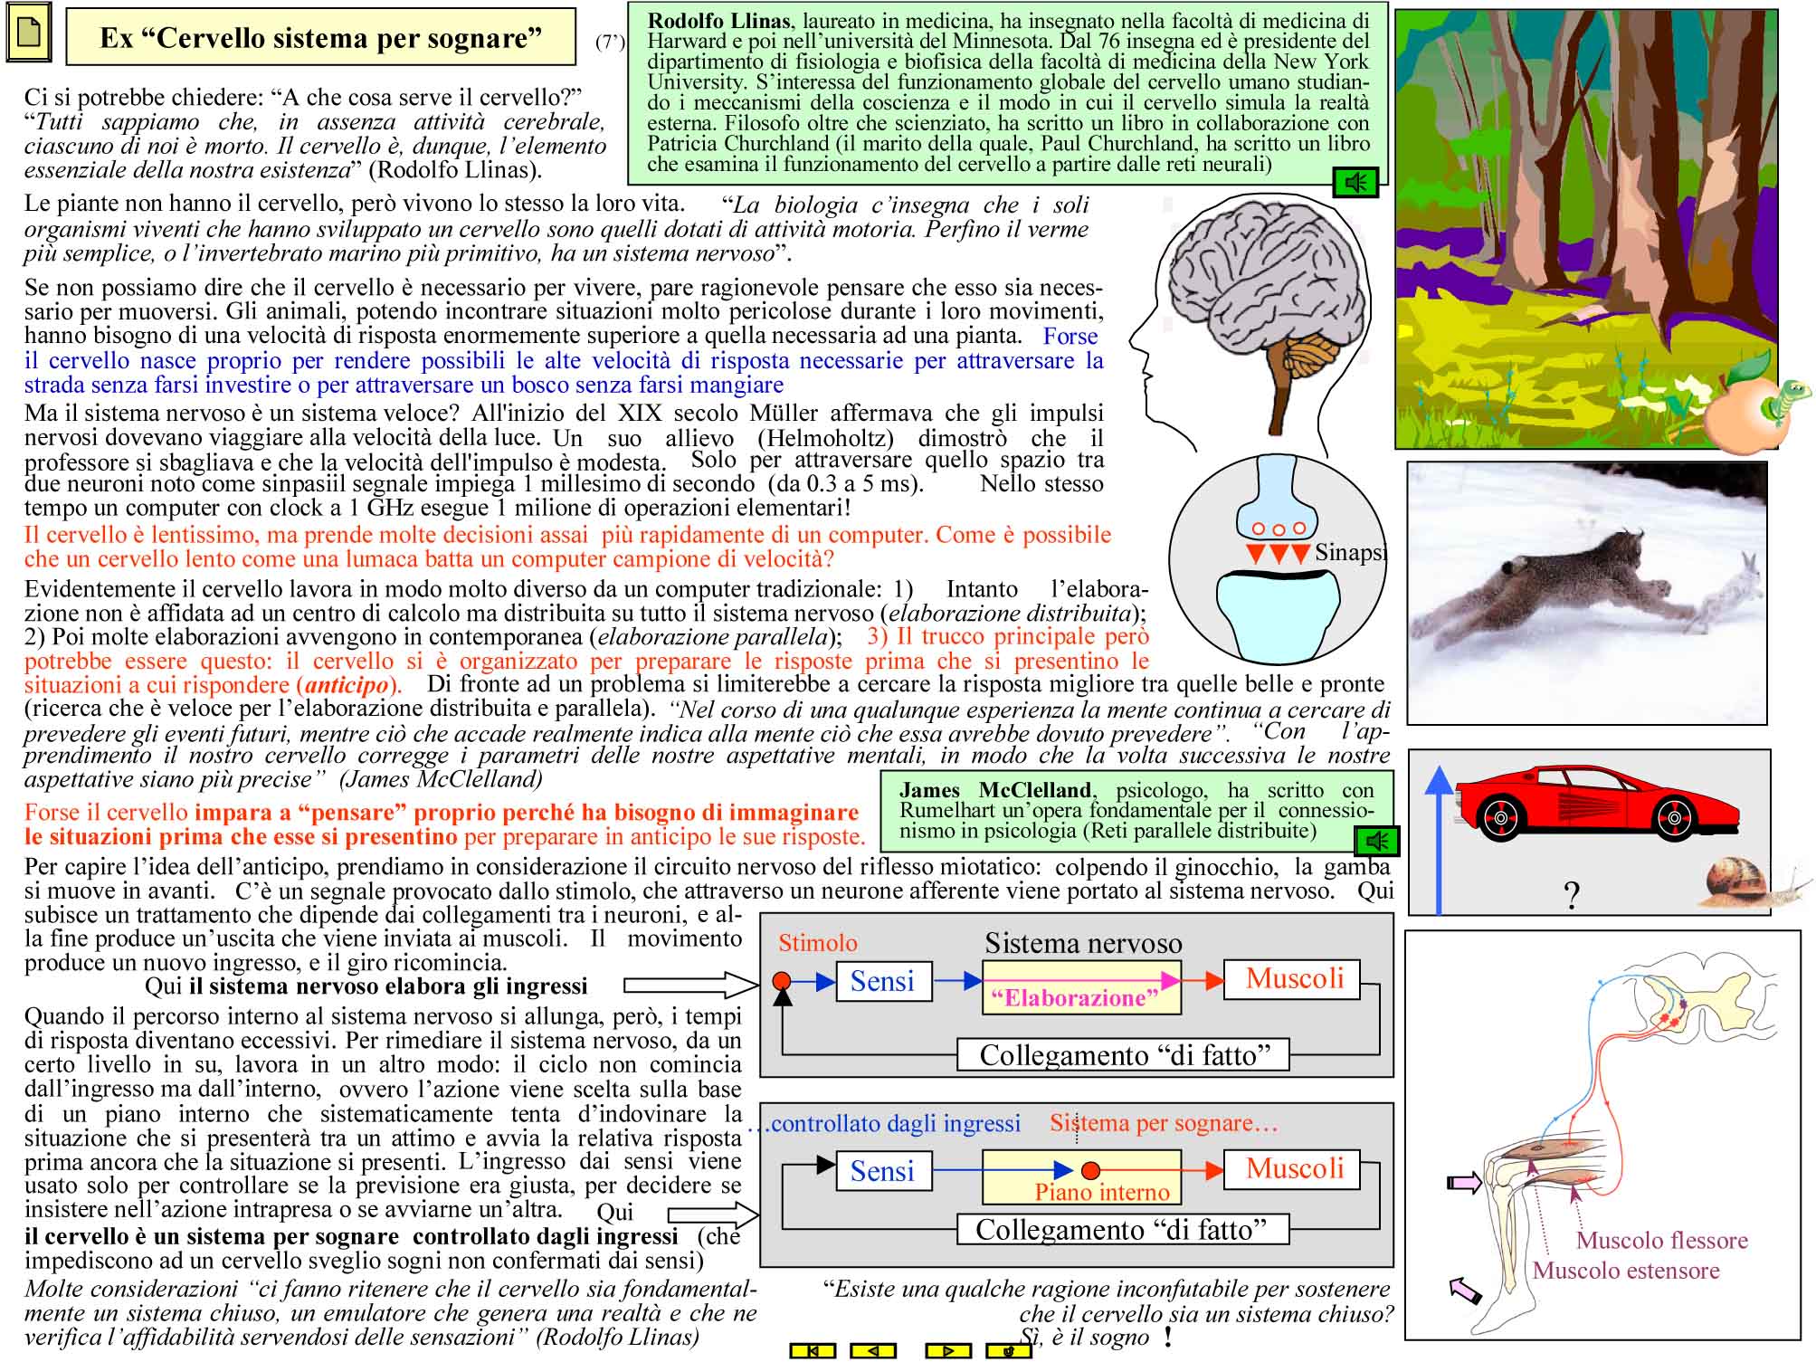Click the 'Sinapsi' label

(1350, 552)
